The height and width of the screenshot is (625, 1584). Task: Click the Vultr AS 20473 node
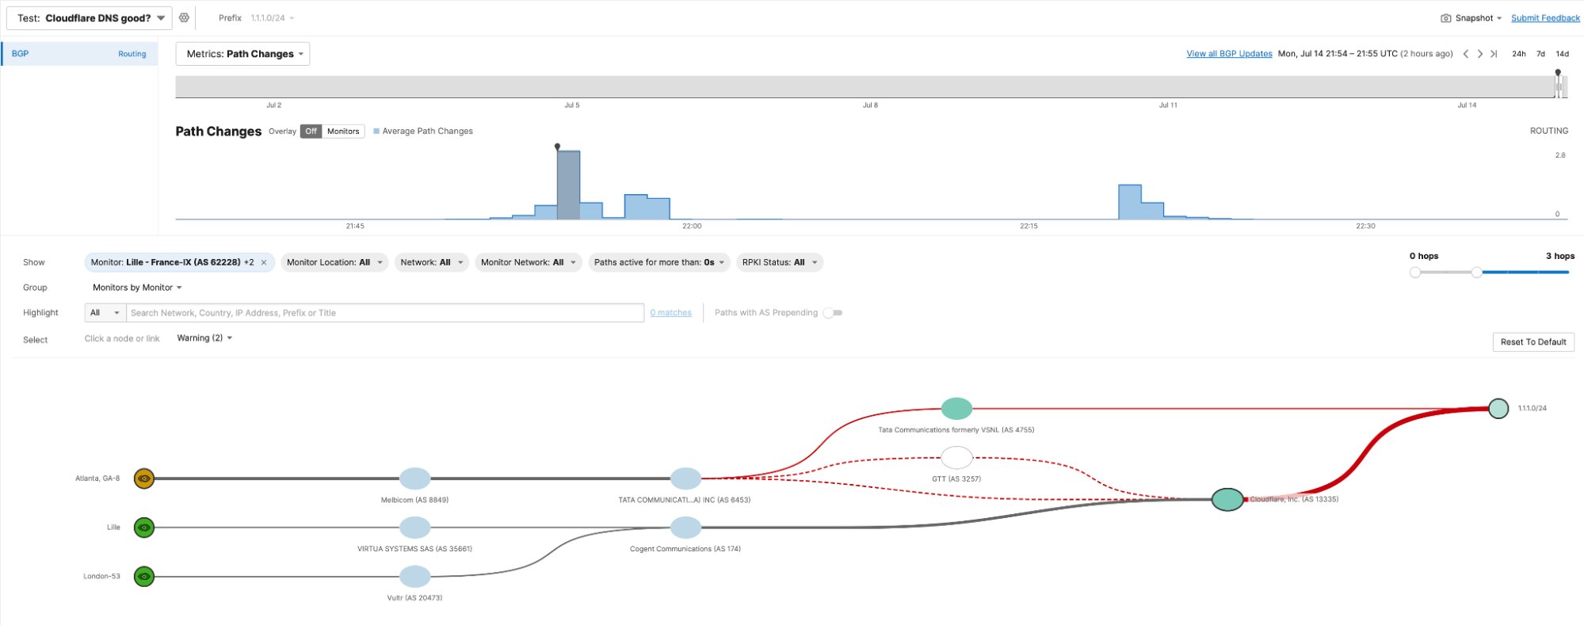point(414,577)
